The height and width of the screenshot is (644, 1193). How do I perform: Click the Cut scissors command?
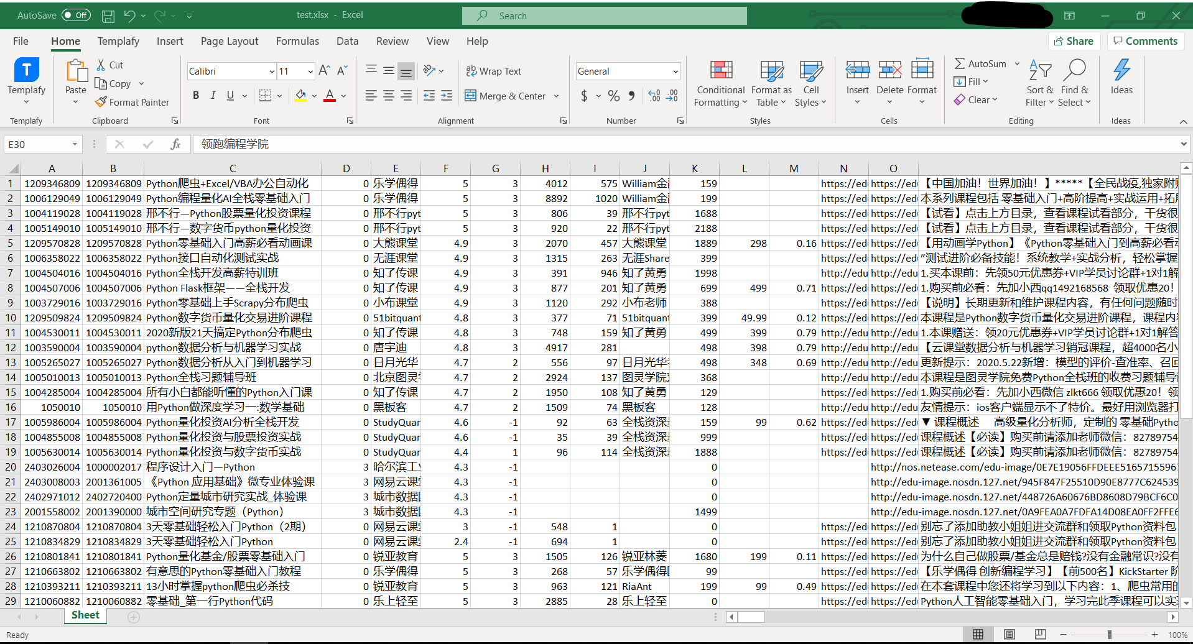(110, 65)
